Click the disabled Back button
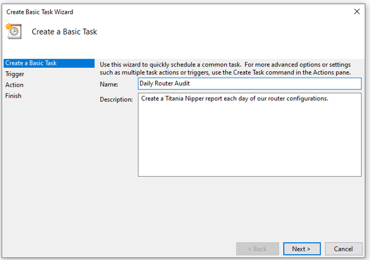 pos(257,249)
